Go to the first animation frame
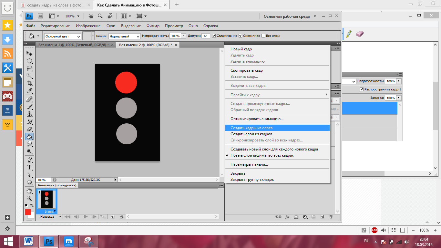 coord(67,217)
